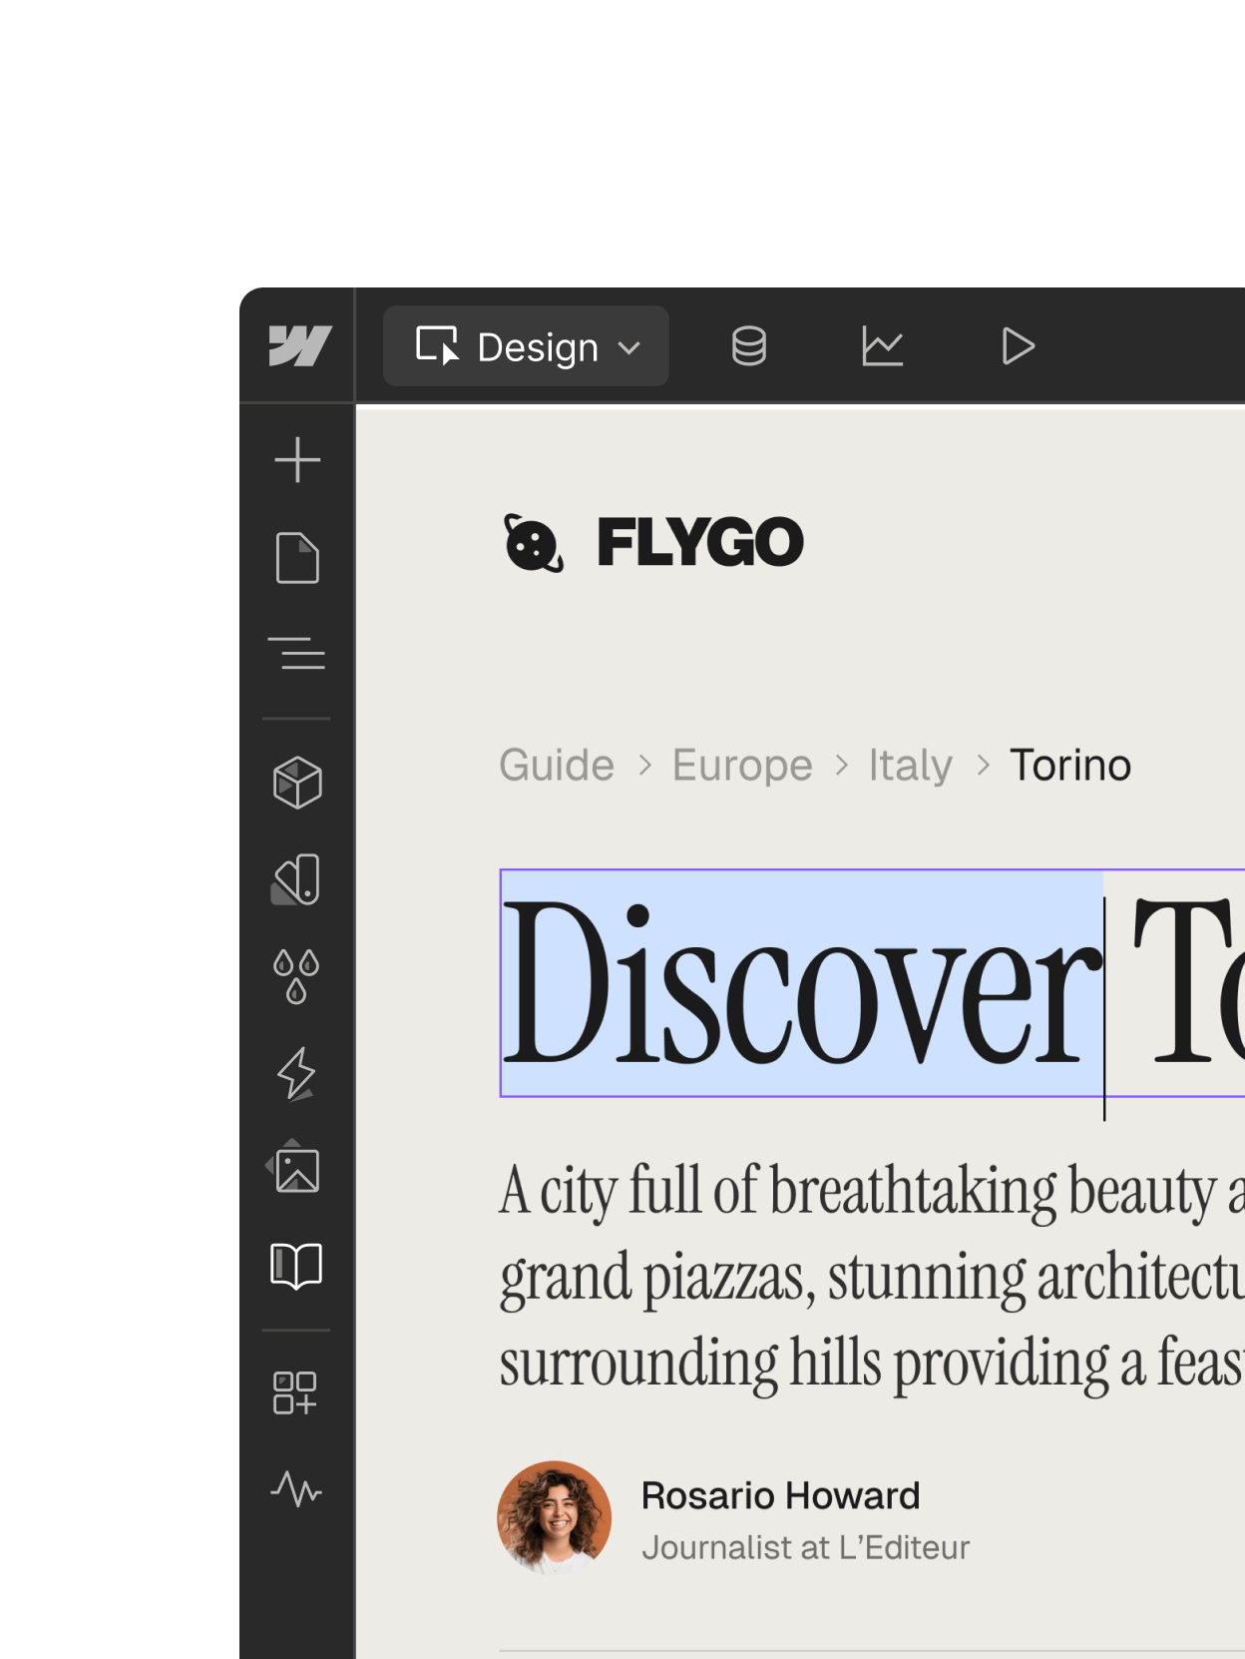The width and height of the screenshot is (1245, 1659).
Task: Click the Europe breadcrumb link
Action: pos(742,766)
